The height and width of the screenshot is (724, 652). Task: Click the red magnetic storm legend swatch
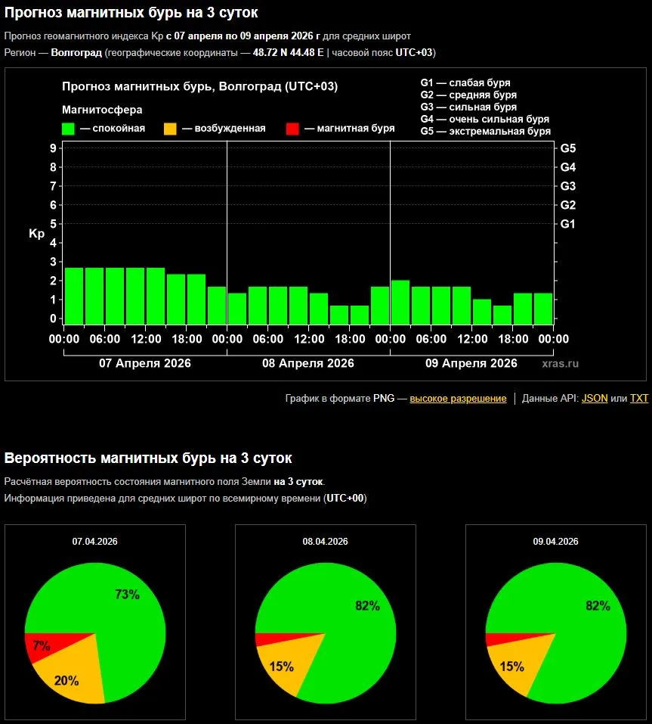pos(292,129)
